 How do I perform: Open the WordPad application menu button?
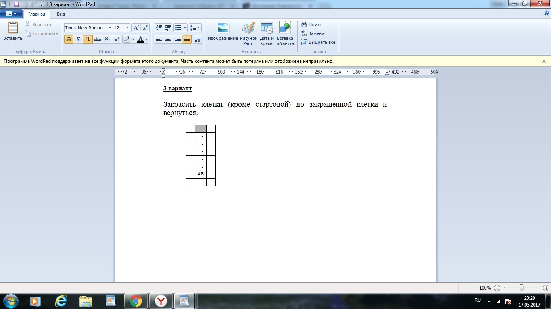11,14
